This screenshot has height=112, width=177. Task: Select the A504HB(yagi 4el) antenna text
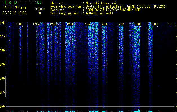click(99, 13)
